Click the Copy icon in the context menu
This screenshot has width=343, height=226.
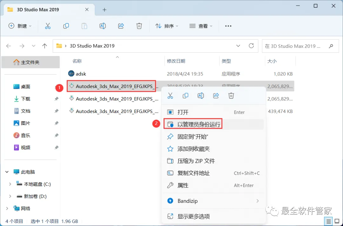185,96
